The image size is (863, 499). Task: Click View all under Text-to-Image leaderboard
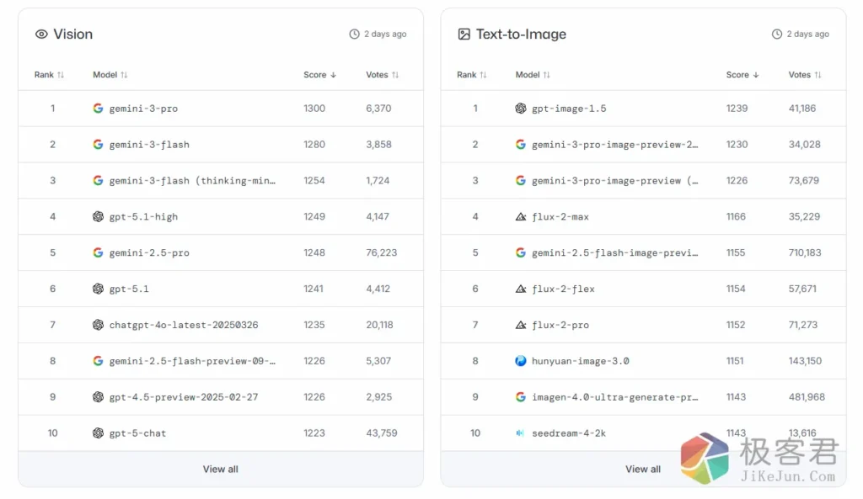[x=642, y=469]
